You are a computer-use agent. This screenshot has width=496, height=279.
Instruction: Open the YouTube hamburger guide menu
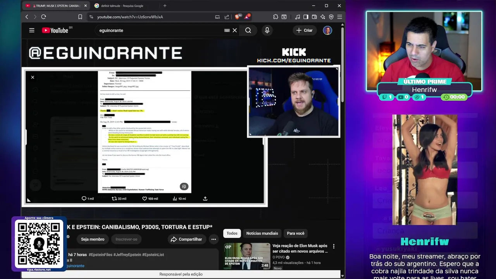point(32,30)
